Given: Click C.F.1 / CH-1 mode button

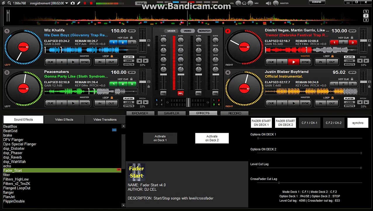Looking at the screenshot, I should pyautogui.click(x=310, y=123).
